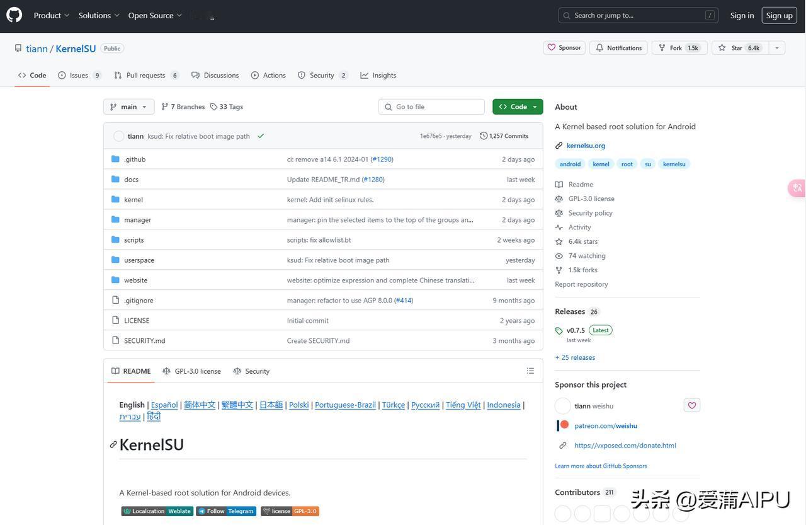Click Report repository link

click(581, 284)
